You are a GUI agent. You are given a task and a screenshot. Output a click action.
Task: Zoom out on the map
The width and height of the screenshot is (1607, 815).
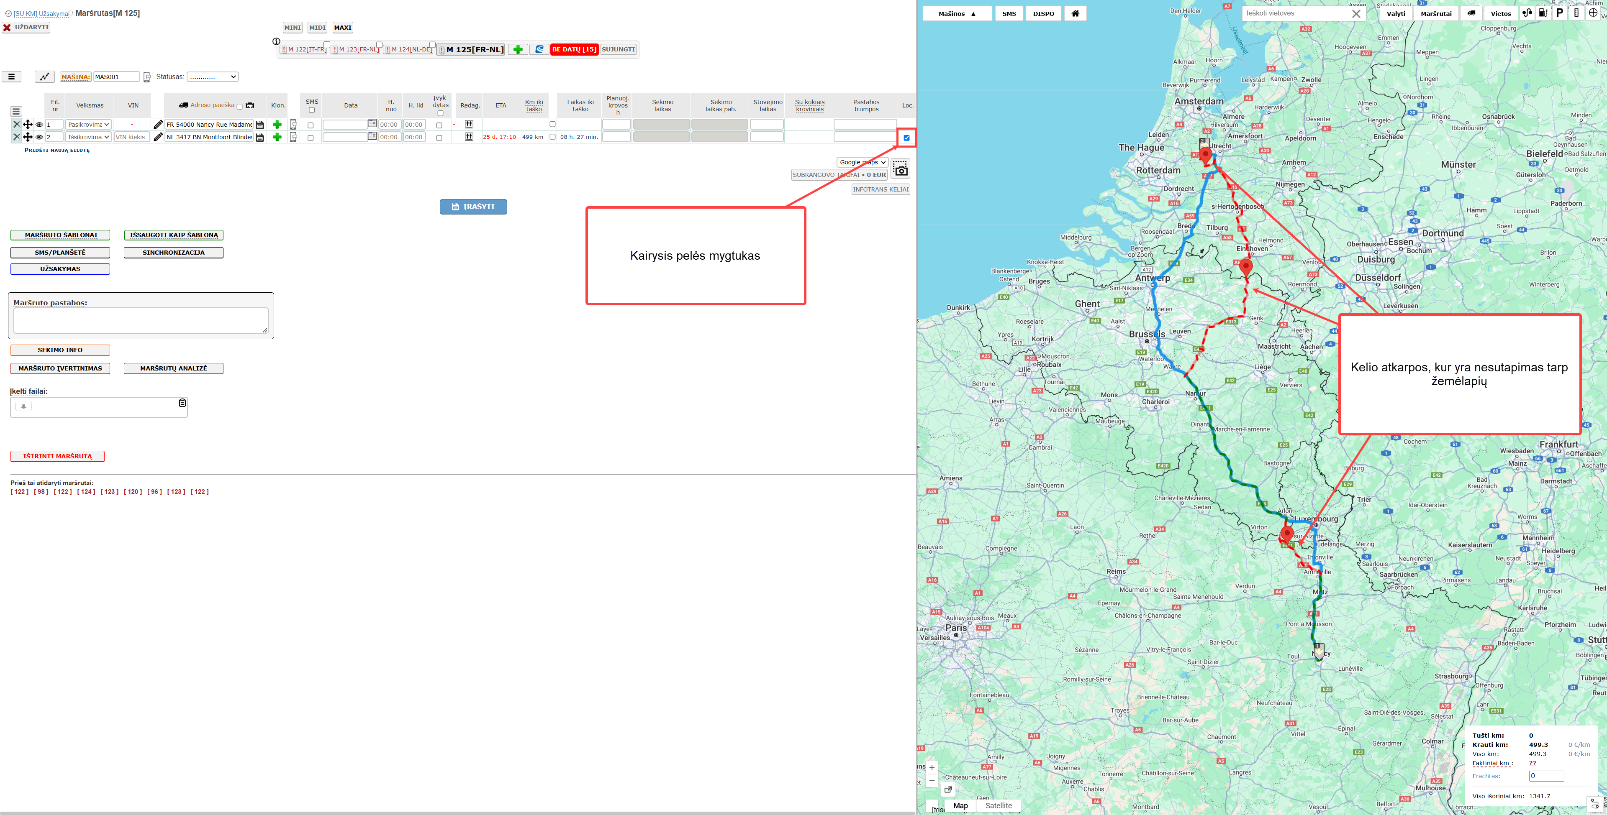click(932, 780)
